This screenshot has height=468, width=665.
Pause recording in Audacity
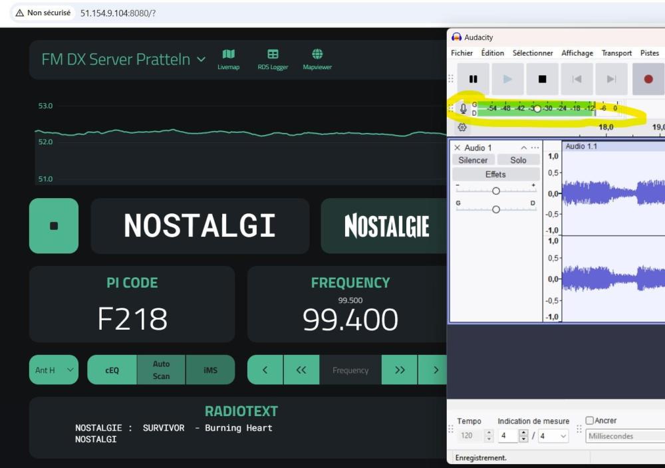[x=473, y=79]
